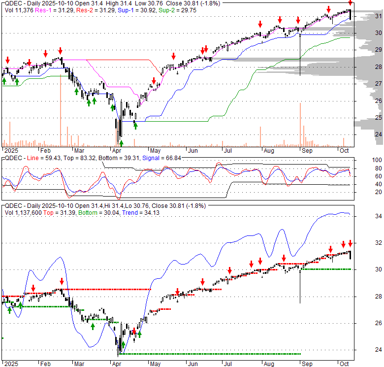The image size is (384, 367).
Task: Click the red arrow above mid-February peak in top chart
Action: click(x=60, y=51)
